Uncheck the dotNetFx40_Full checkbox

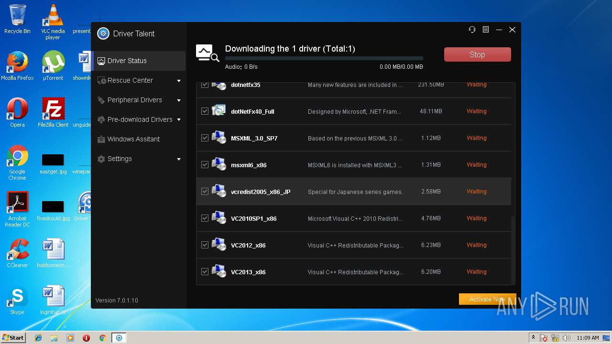tap(205, 111)
